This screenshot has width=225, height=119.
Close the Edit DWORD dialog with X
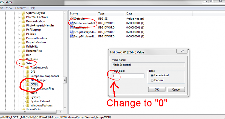182,51
